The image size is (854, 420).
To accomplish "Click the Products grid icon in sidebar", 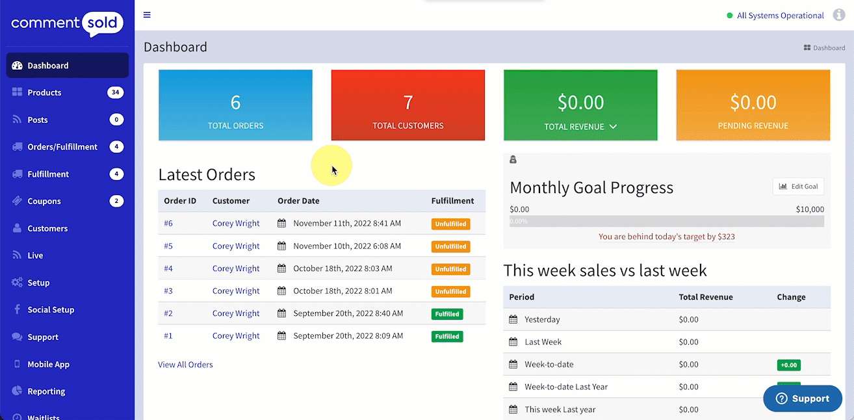I will pos(17,92).
